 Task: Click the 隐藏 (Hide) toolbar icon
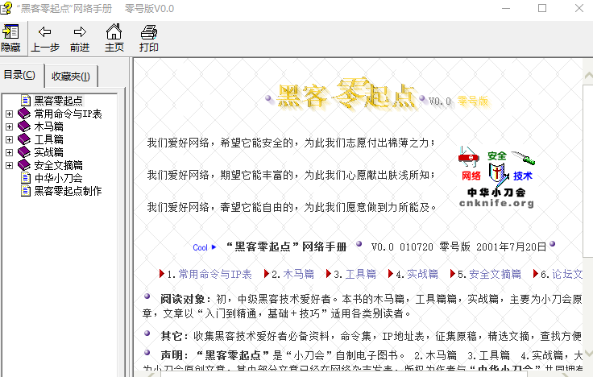[11, 33]
